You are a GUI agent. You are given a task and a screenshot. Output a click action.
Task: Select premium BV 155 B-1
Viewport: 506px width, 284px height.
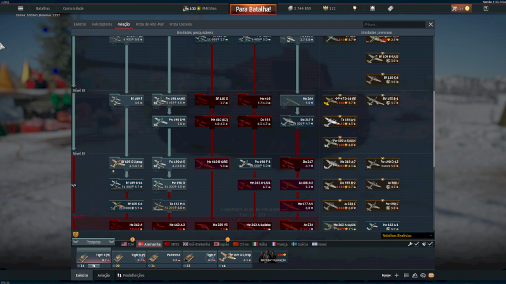pos(383,100)
